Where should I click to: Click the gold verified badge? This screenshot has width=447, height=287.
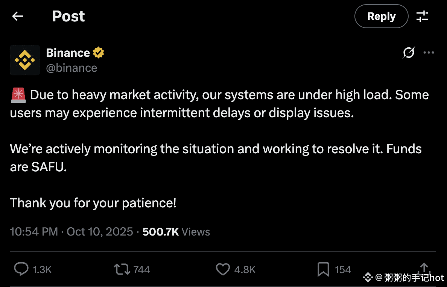(x=99, y=53)
